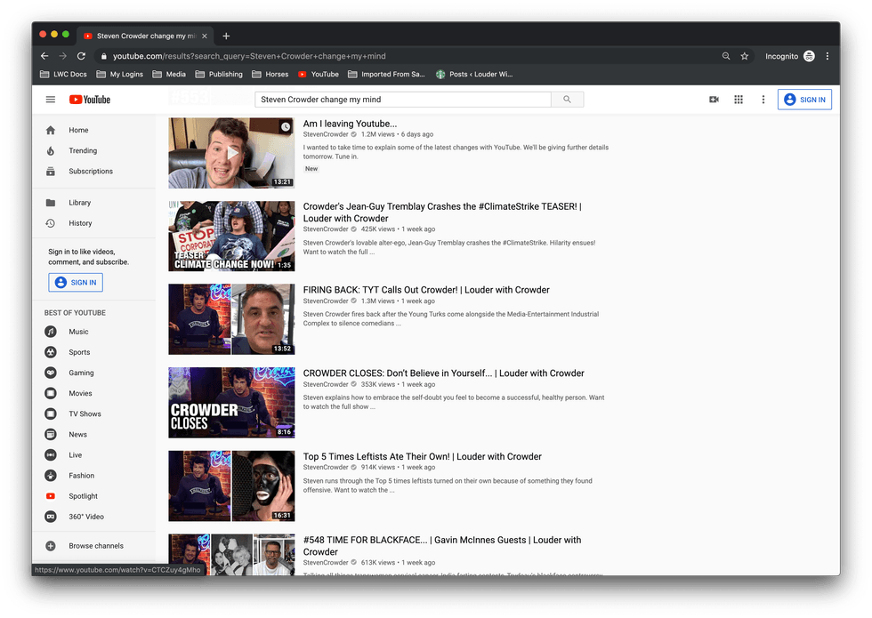Open Subscriptions in sidebar
This screenshot has height=618, width=872.
91,171
